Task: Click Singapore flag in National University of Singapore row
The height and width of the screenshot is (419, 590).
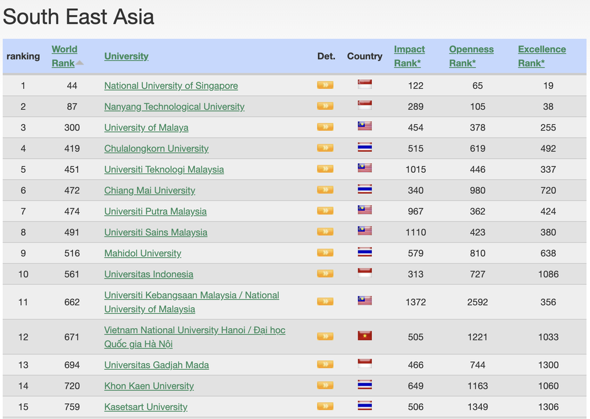Action: click(x=364, y=84)
